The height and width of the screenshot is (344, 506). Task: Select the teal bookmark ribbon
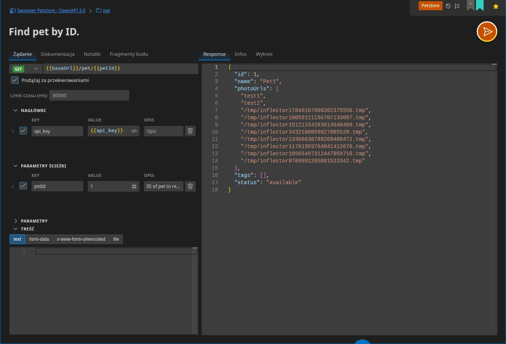[x=480, y=5]
